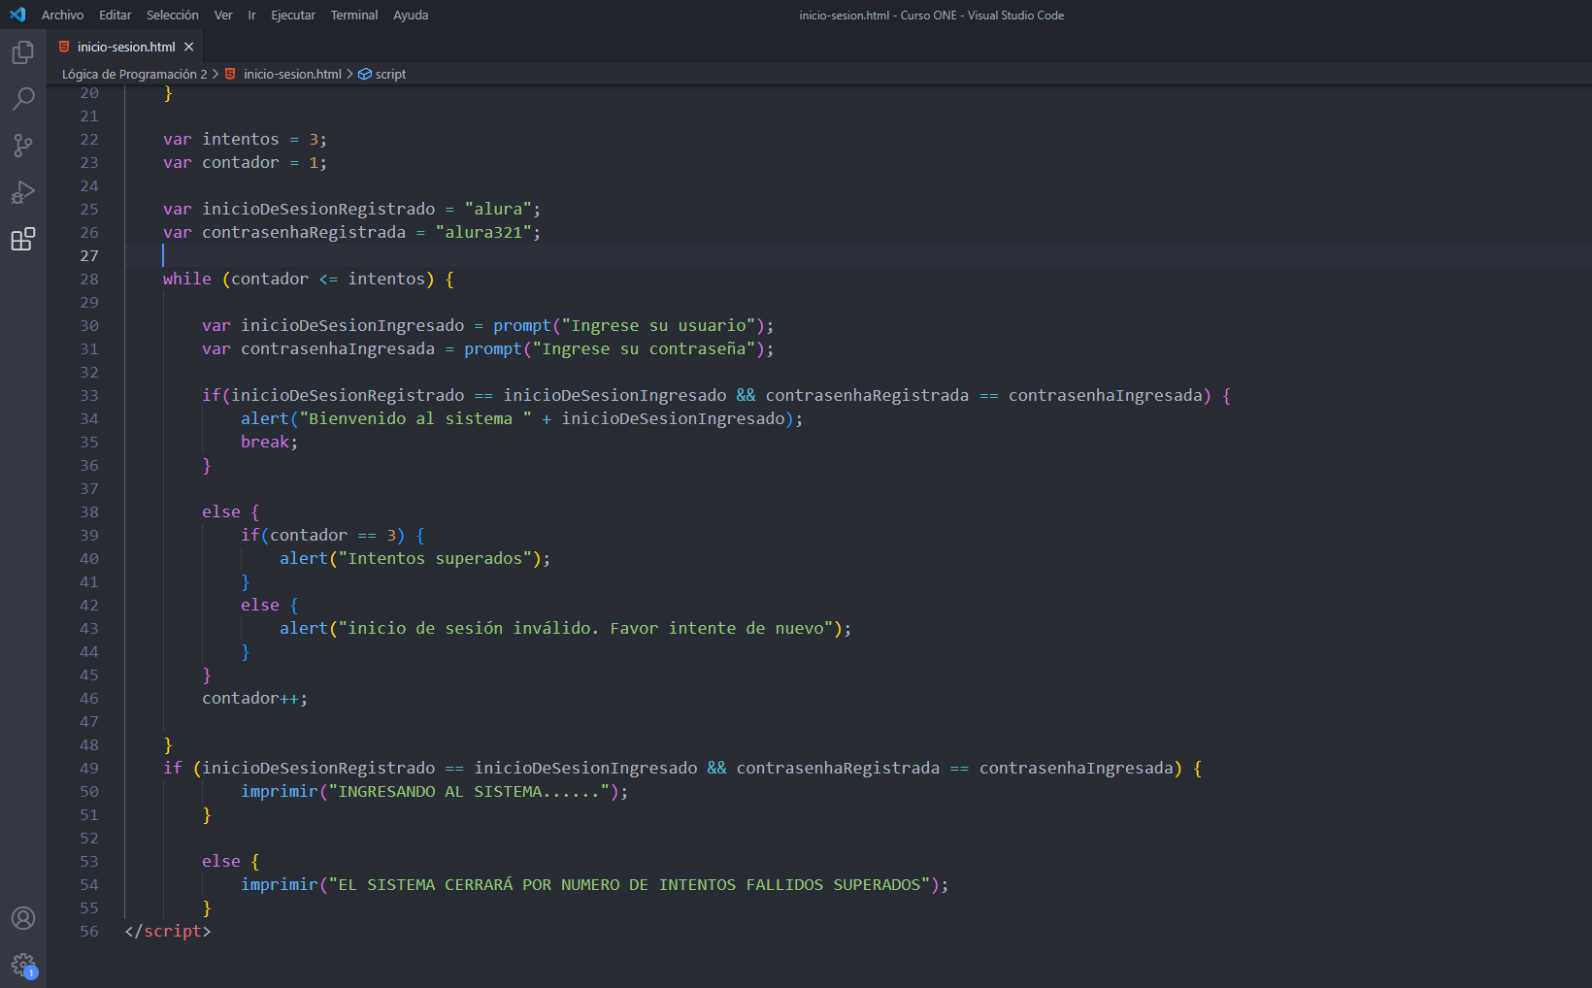Open the Accounts icon in activity bar
The width and height of the screenshot is (1592, 988).
23,918
